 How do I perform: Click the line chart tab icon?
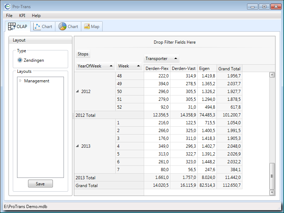click(37, 27)
